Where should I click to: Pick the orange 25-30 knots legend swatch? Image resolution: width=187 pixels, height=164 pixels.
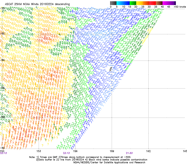(x=146, y=3)
